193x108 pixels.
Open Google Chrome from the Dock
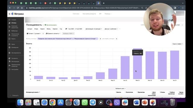52,102
